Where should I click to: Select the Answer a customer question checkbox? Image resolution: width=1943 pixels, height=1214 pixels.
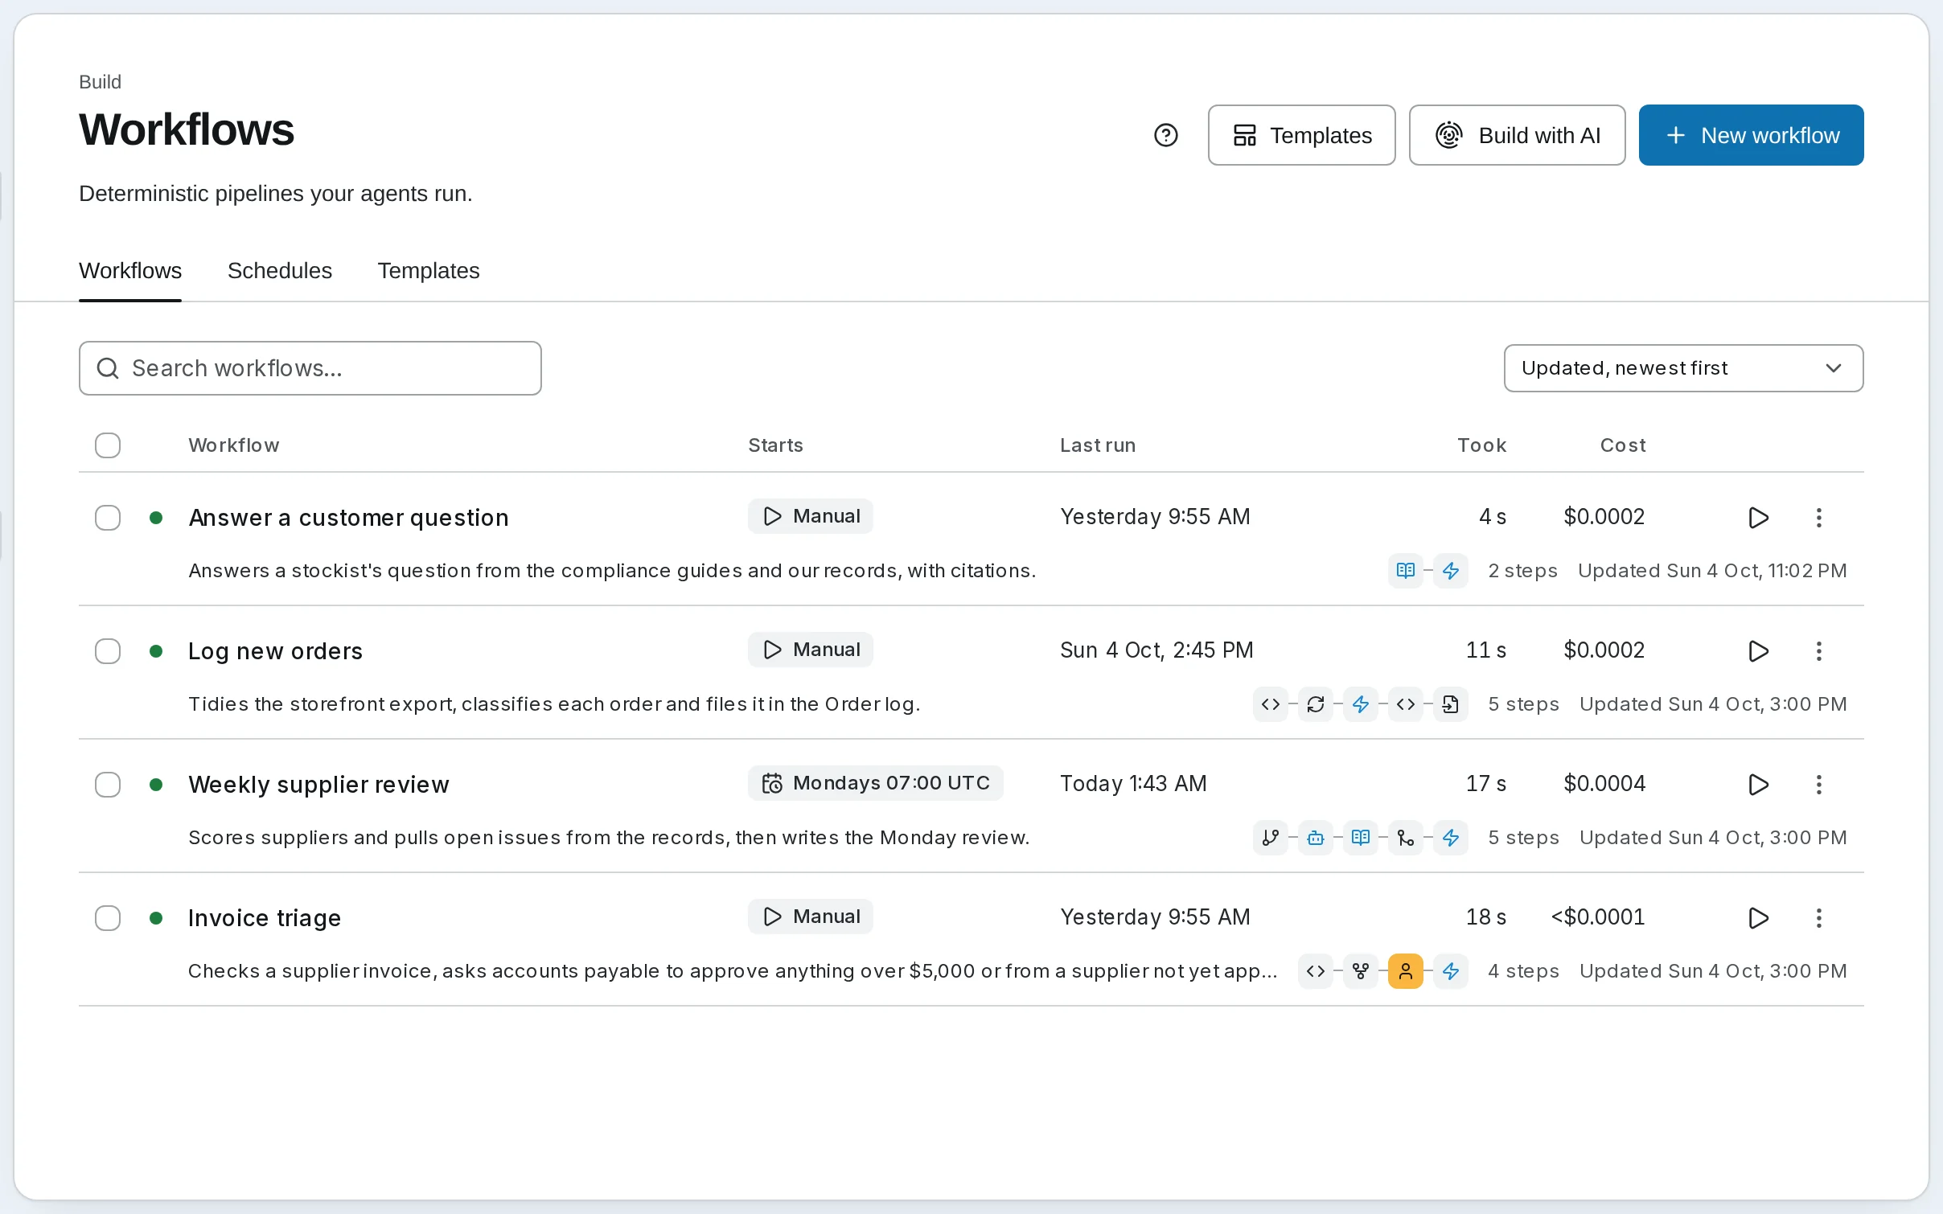click(108, 518)
